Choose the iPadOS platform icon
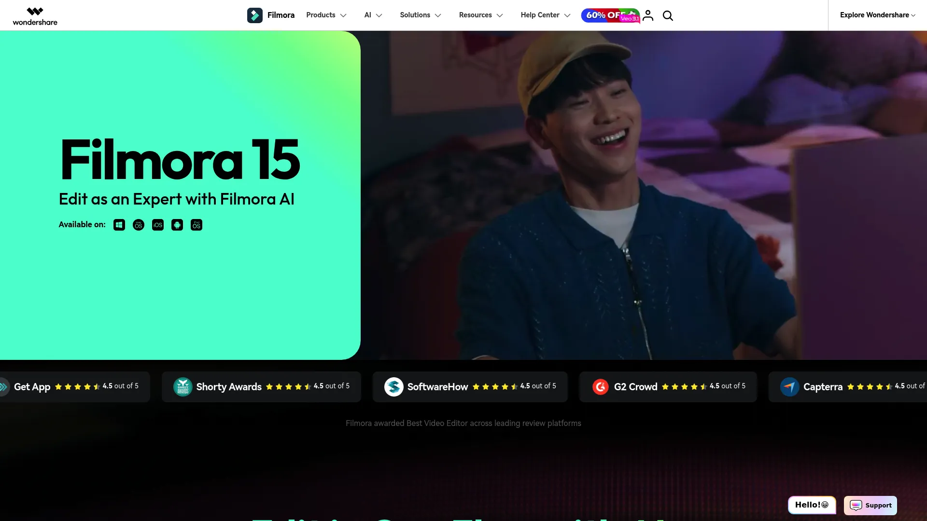The width and height of the screenshot is (927, 521). click(x=197, y=225)
